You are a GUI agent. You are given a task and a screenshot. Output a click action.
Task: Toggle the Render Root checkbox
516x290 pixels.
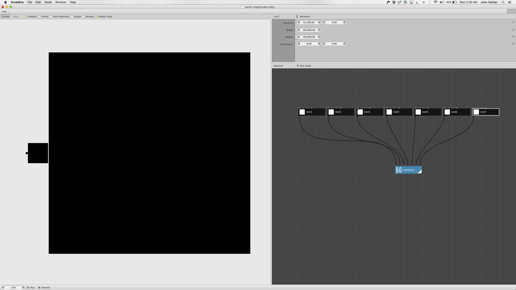pos(96,17)
